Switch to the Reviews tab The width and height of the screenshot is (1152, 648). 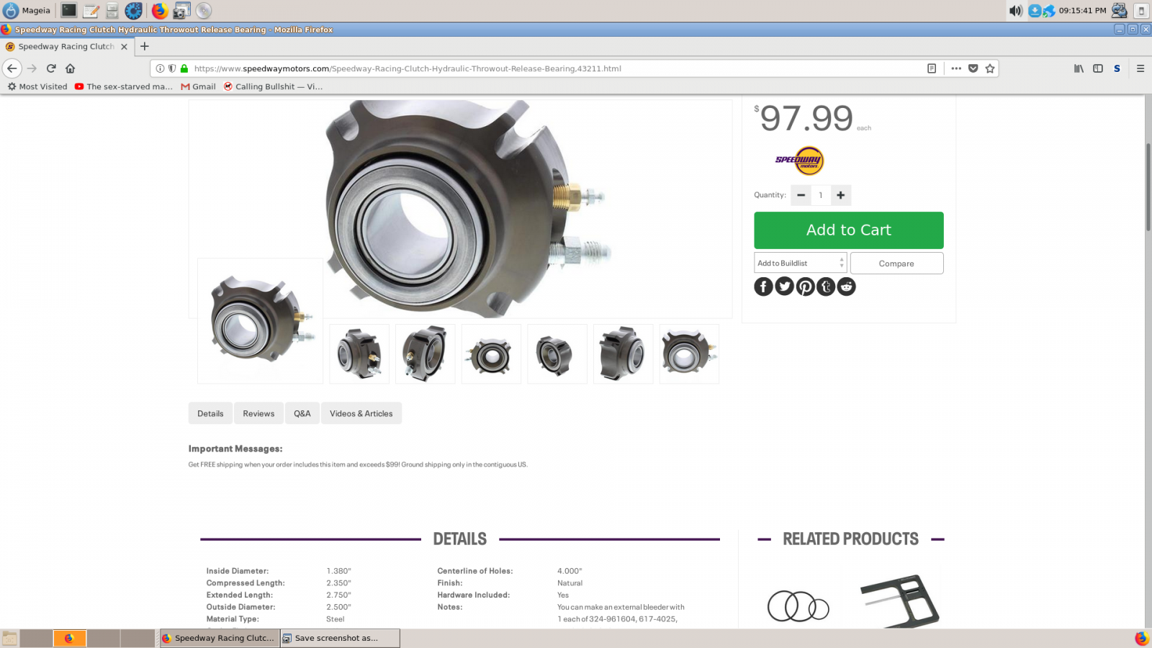(x=258, y=413)
